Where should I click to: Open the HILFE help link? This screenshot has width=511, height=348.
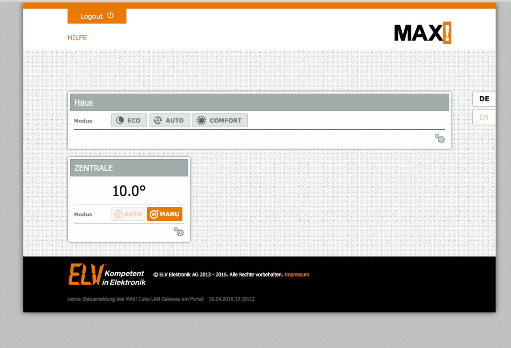tap(77, 38)
